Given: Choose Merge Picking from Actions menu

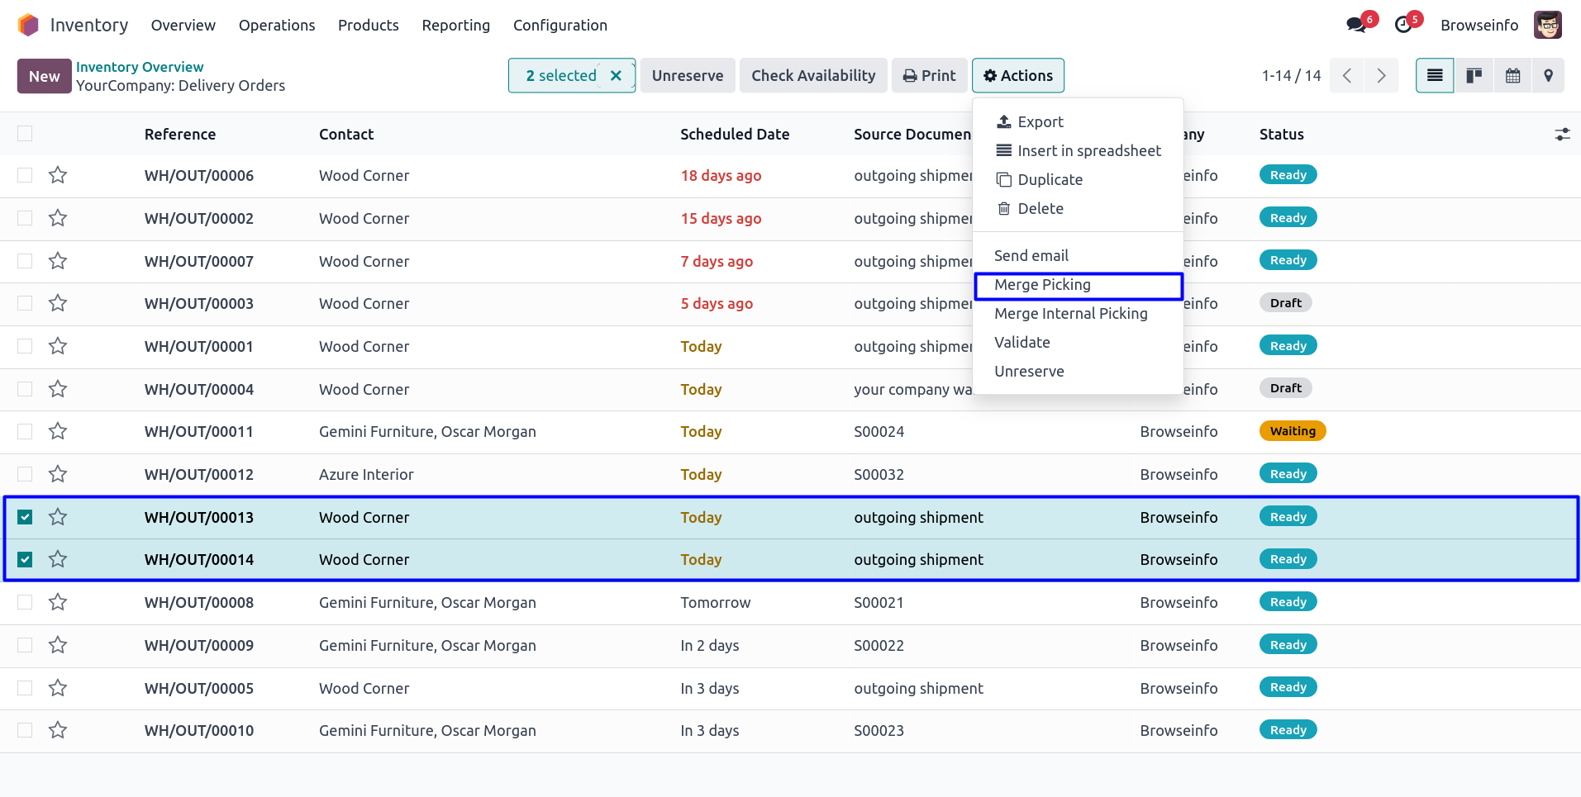Looking at the screenshot, I should 1042,285.
